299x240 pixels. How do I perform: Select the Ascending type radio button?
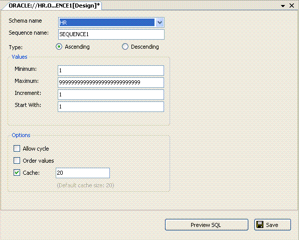[59, 47]
